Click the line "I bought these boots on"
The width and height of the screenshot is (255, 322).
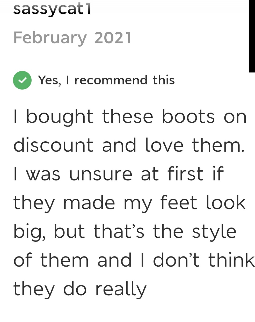(x=130, y=117)
